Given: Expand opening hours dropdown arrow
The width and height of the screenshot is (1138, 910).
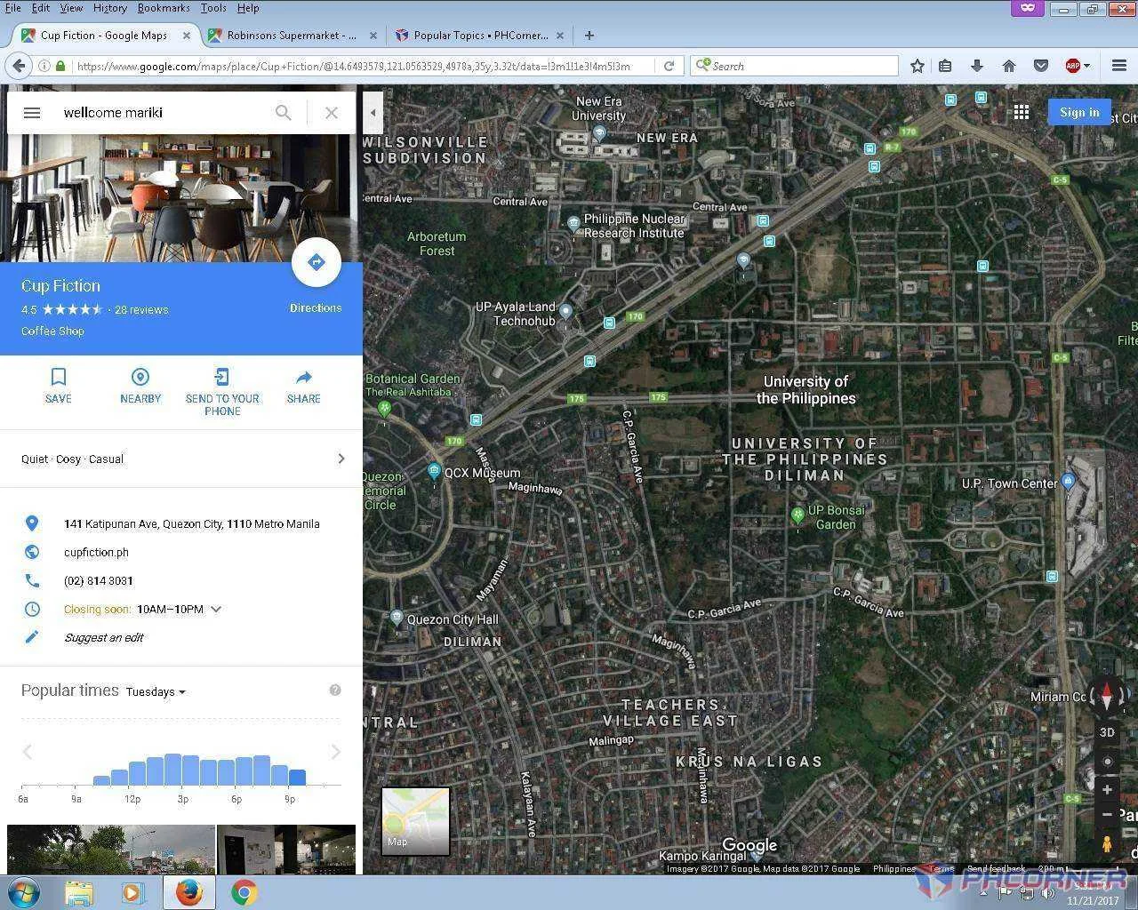Looking at the screenshot, I should (x=216, y=610).
